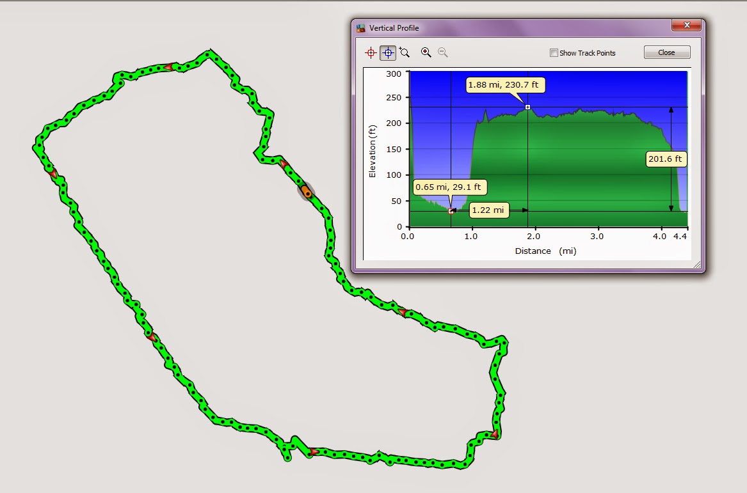Click the "Elevation (ft)" axis title
This screenshot has width=747, height=493.
[373, 152]
